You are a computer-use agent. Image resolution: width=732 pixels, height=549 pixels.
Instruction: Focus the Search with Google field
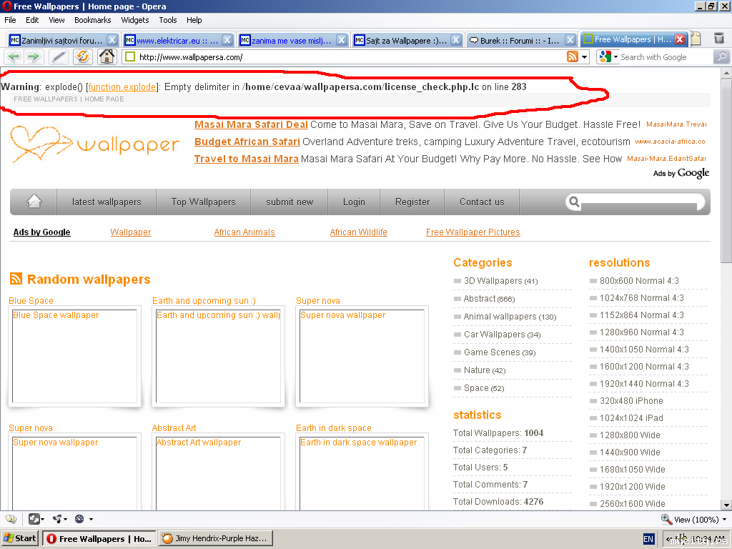pos(666,57)
